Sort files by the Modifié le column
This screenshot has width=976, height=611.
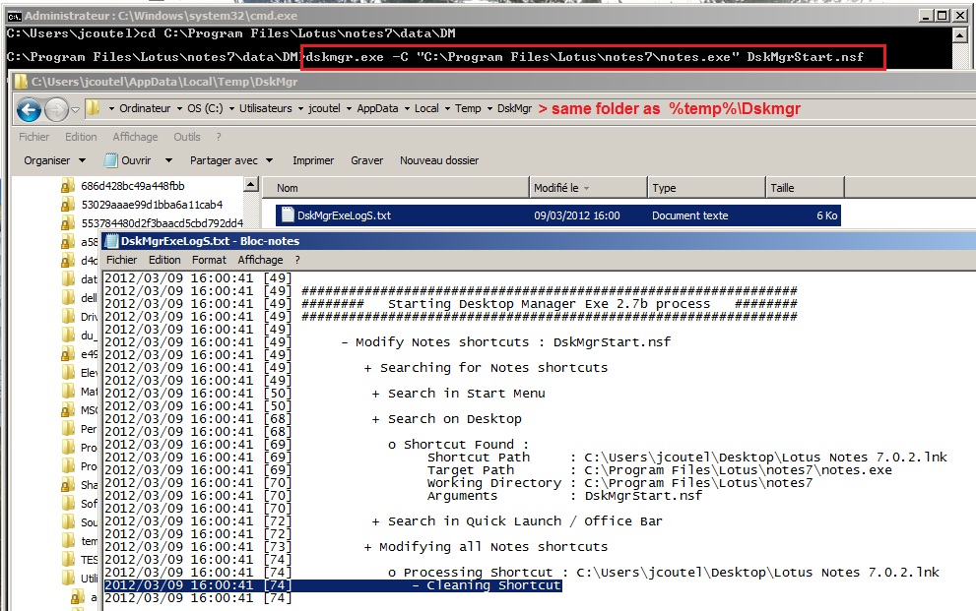(x=588, y=188)
